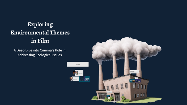Open the small slide with the landscape photo on the factory roof
Viewport: 187px width, 105px height.
pyautogui.click(x=135, y=78)
